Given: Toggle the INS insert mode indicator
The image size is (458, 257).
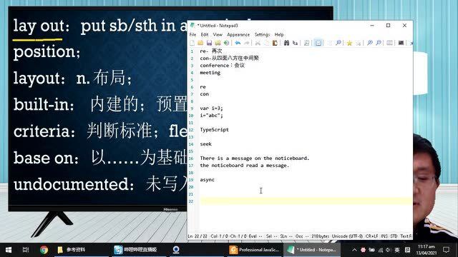Looking at the screenshot, I should (x=384, y=236).
